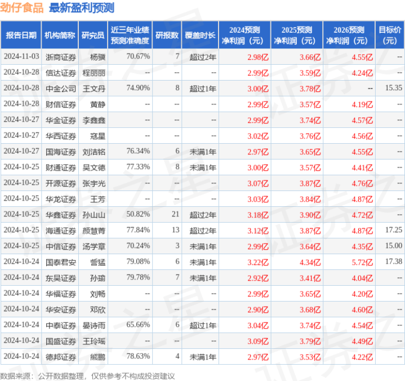This screenshot has height=381, width=405.
Task: Click 财通证券 institution cell
Action: click(x=61, y=167)
